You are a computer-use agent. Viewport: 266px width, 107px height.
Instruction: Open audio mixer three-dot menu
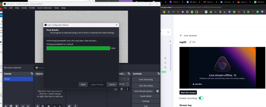tap(75, 106)
